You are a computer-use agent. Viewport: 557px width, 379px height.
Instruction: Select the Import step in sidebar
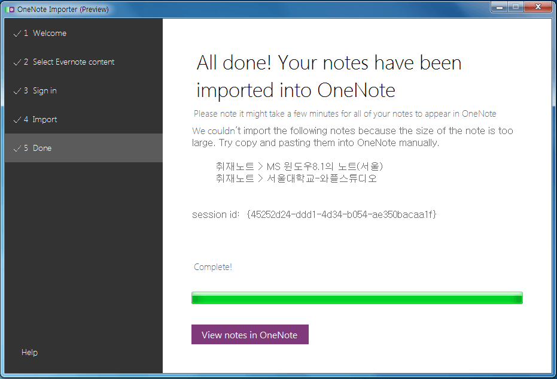click(x=45, y=120)
